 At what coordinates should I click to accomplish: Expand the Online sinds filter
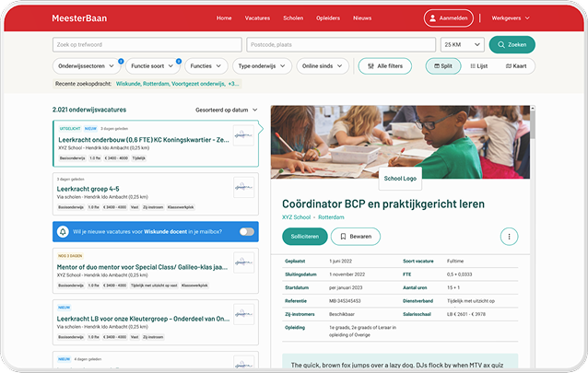pos(323,66)
